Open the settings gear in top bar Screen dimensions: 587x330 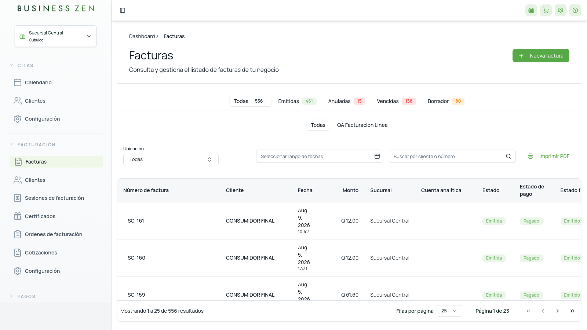tap(561, 10)
